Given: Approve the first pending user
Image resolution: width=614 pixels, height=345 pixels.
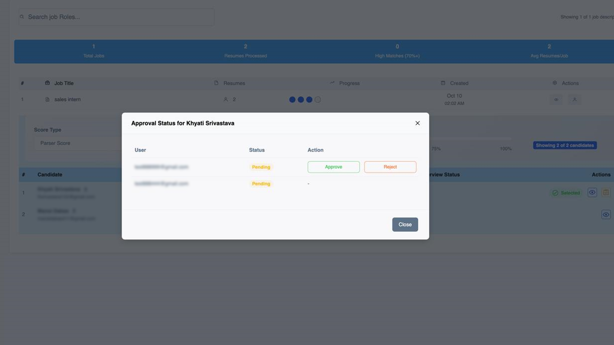Looking at the screenshot, I should [333, 167].
